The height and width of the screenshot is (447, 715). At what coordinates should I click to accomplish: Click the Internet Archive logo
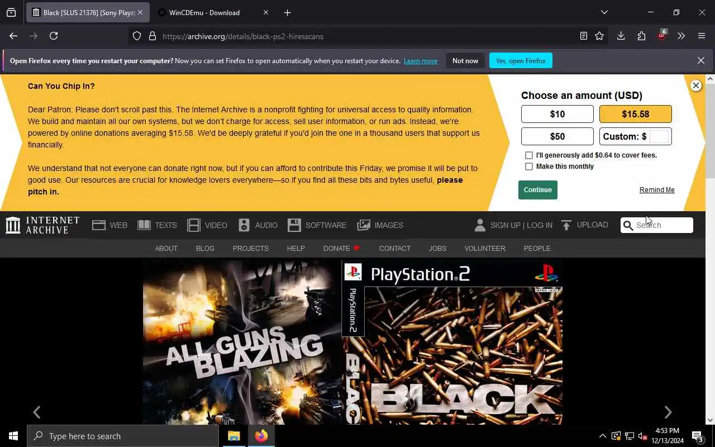(42, 225)
